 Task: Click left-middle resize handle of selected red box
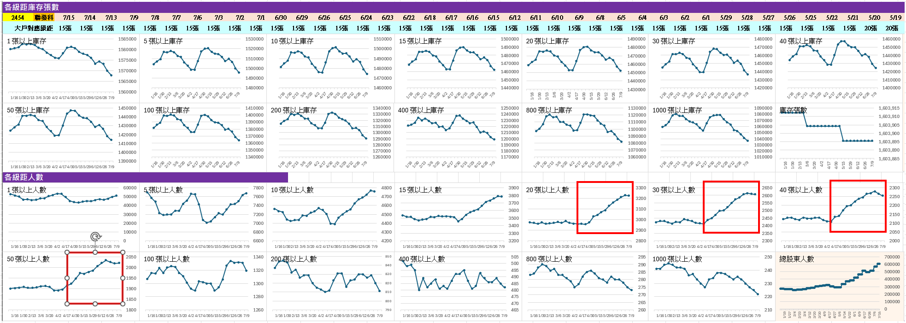pyautogui.click(x=67, y=278)
